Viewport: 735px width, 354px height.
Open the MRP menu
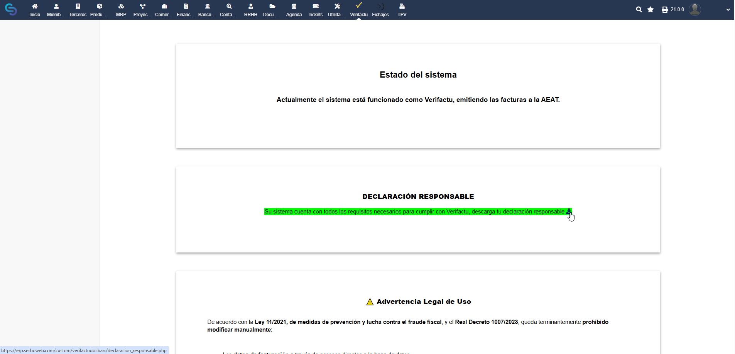coord(121,10)
